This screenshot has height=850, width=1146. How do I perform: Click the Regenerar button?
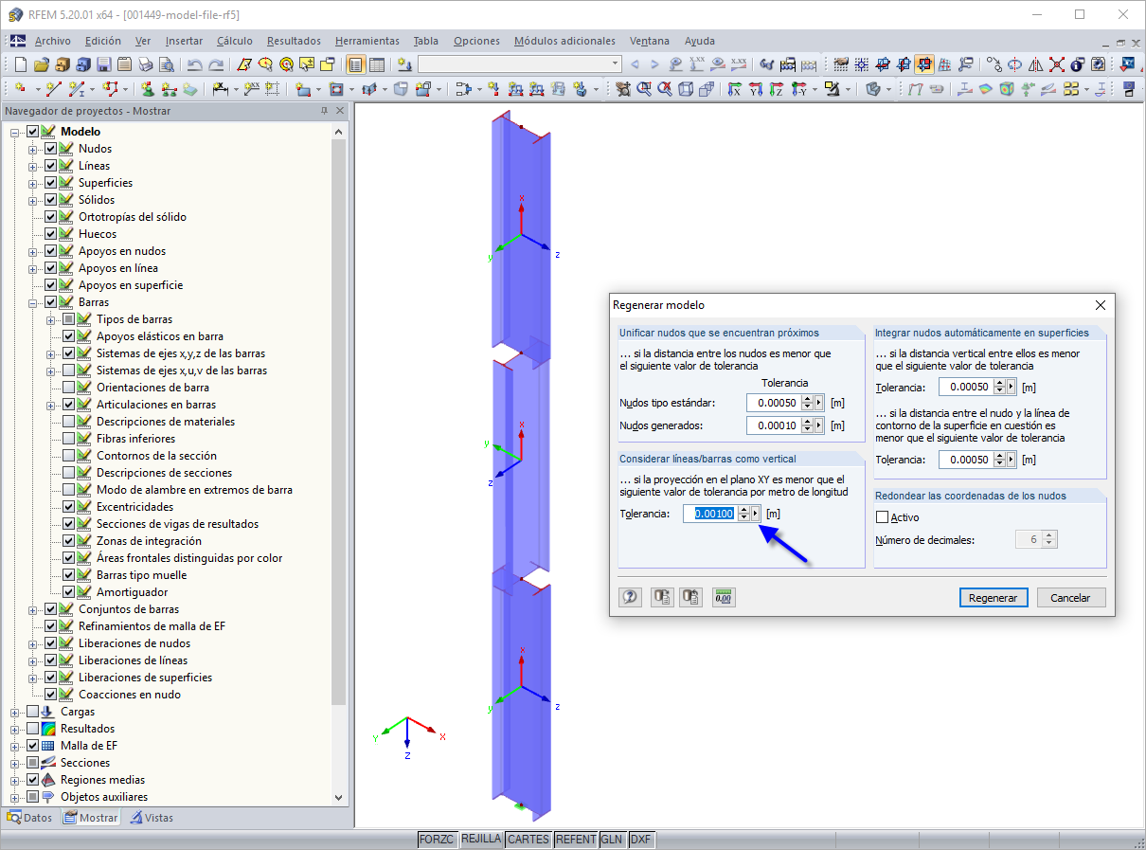pos(994,598)
